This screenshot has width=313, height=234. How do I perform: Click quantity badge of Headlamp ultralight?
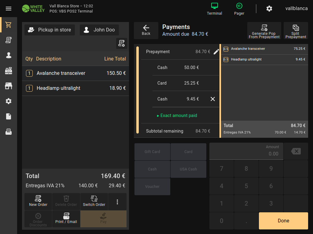point(29,88)
